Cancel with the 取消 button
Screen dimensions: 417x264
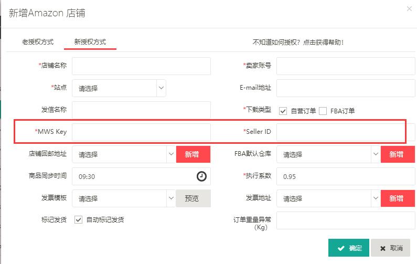pos(390,248)
